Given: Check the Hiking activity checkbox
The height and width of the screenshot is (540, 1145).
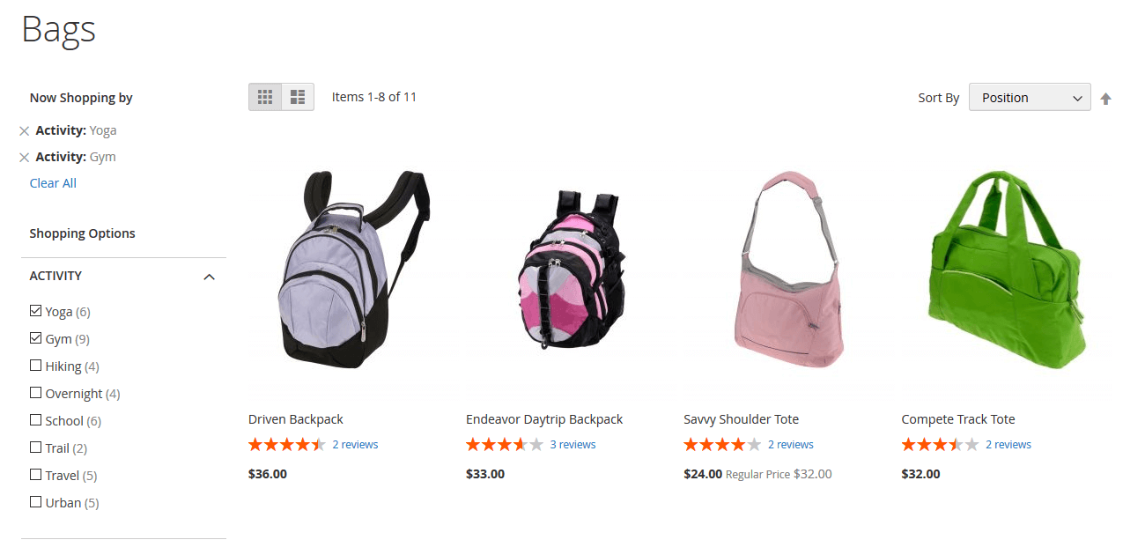Looking at the screenshot, I should click(35, 366).
